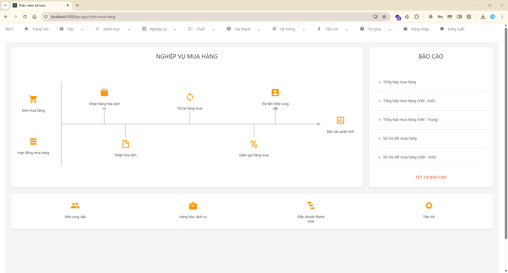Click the help question icon beside Trợ giúp
This screenshot has width=508, height=273.
point(362,29)
